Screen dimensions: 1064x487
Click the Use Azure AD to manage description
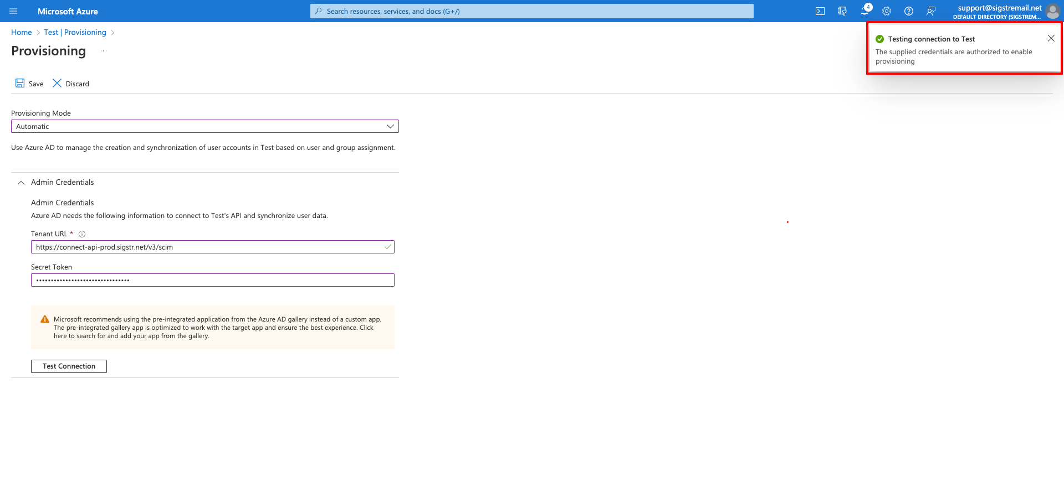(x=203, y=148)
